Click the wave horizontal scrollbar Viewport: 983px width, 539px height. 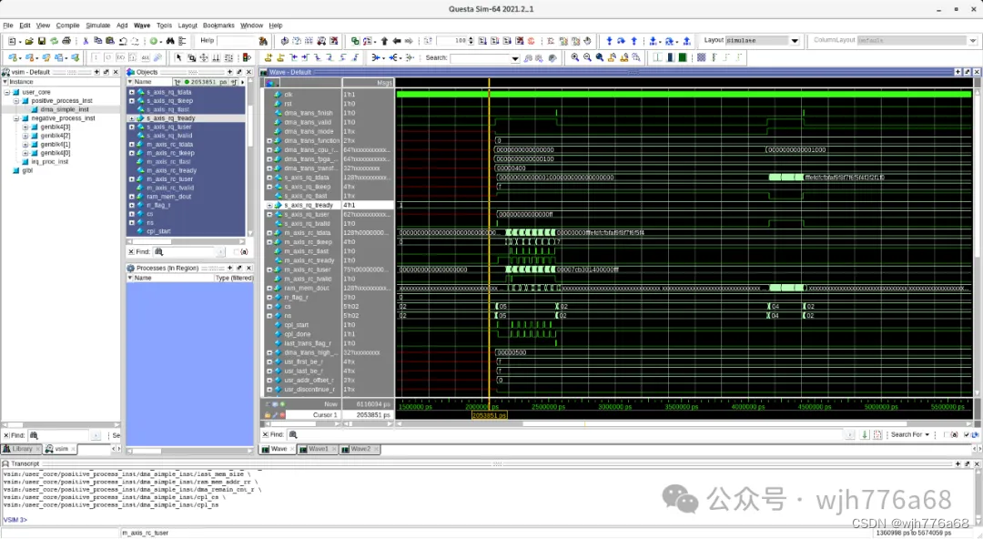pos(684,424)
